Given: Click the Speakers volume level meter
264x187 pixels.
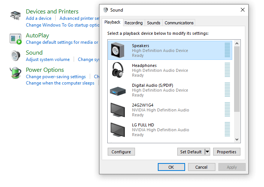Looking at the screenshot, I should (227, 50).
